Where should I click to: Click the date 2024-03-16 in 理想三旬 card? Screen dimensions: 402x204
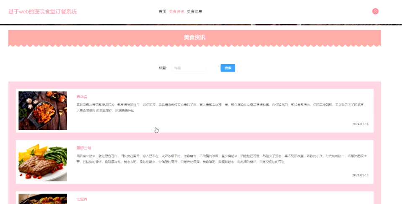(360, 175)
